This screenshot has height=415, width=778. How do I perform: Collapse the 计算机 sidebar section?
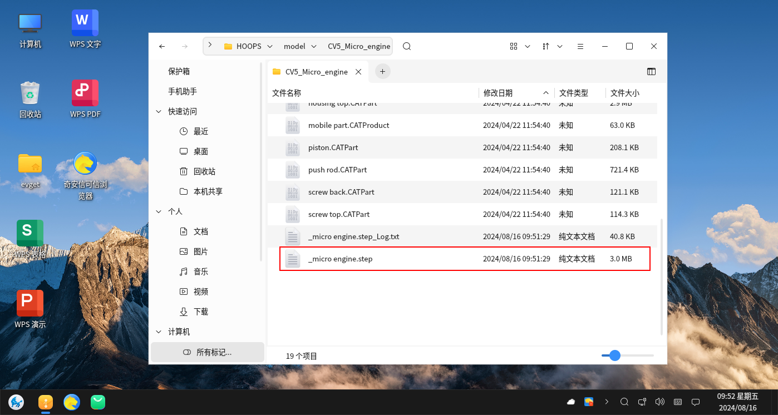point(159,332)
